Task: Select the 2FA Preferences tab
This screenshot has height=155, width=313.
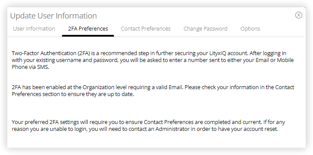Action: [88, 28]
